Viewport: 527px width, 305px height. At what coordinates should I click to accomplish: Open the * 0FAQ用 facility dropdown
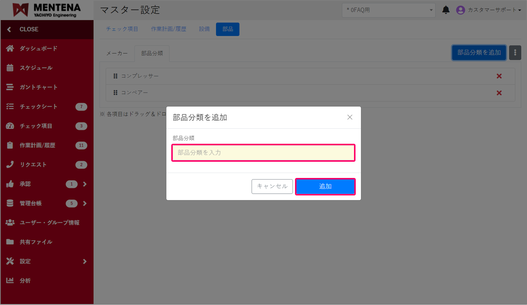pyautogui.click(x=388, y=10)
